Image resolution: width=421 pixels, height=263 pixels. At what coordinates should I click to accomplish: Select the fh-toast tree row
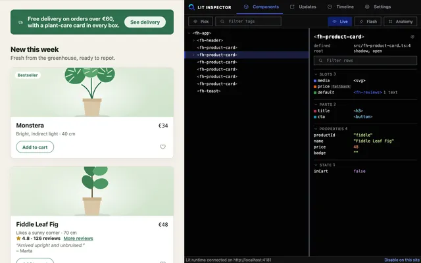point(247,91)
